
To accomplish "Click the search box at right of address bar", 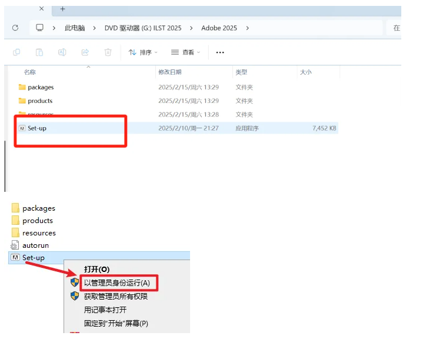I will coord(394,28).
